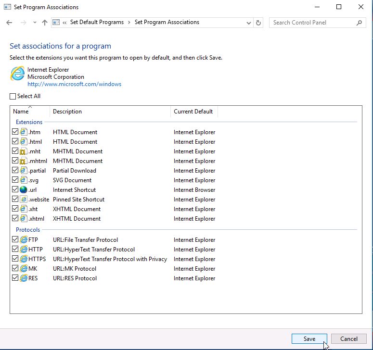Uncheck the HTTP protocol checkbox
The height and width of the screenshot is (350, 373).
15,249
